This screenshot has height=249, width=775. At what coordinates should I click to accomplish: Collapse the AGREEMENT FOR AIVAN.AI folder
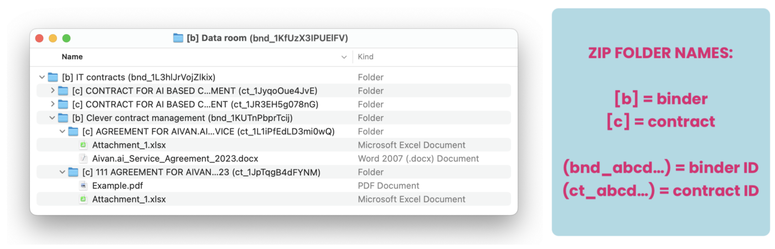pyautogui.click(x=63, y=132)
